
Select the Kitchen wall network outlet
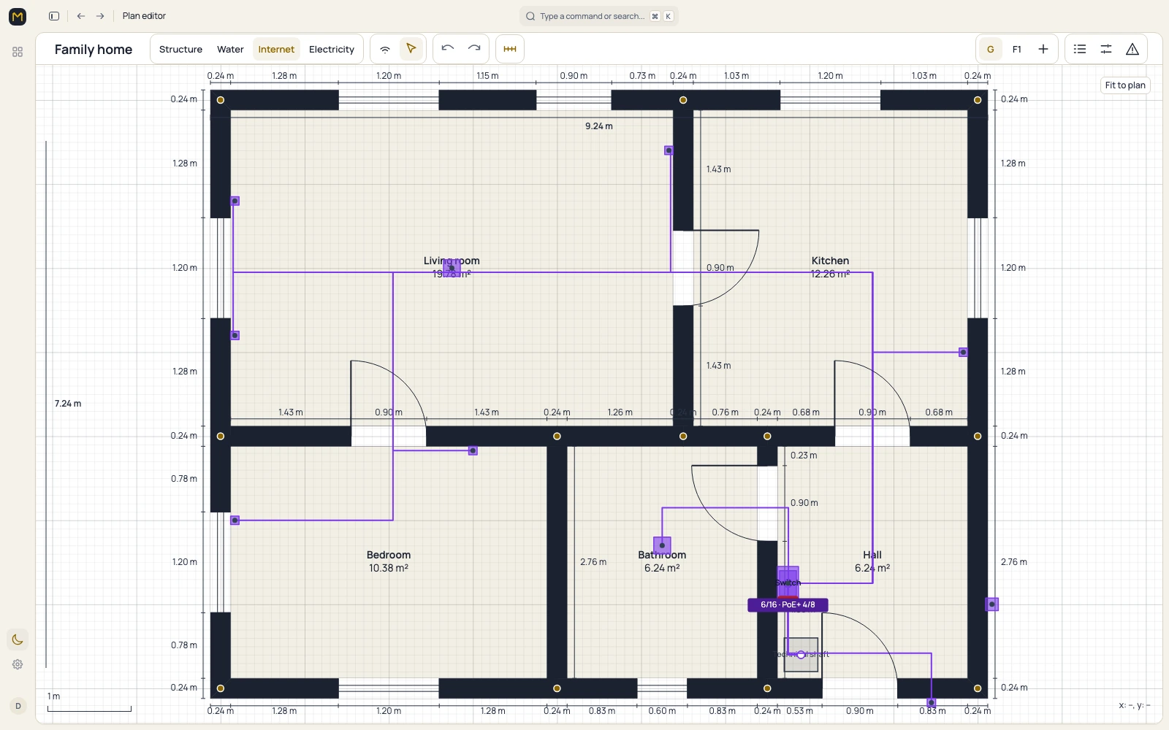pos(963,352)
